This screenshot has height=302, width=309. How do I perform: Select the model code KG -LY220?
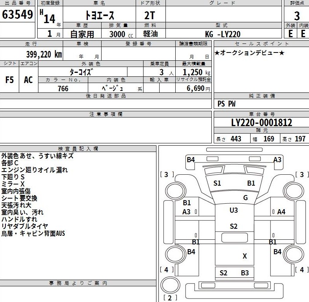(x=223, y=34)
